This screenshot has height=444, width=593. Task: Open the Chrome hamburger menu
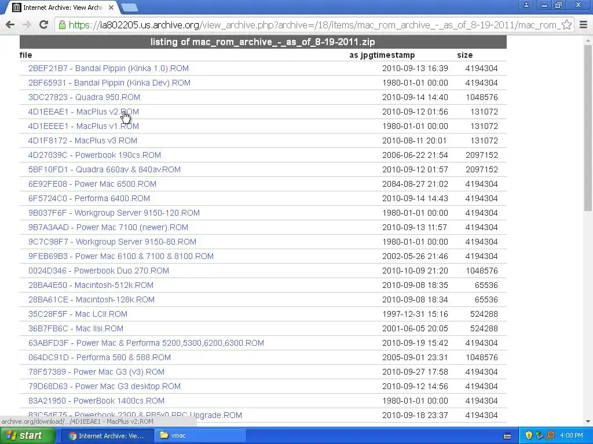(x=584, y=25)
